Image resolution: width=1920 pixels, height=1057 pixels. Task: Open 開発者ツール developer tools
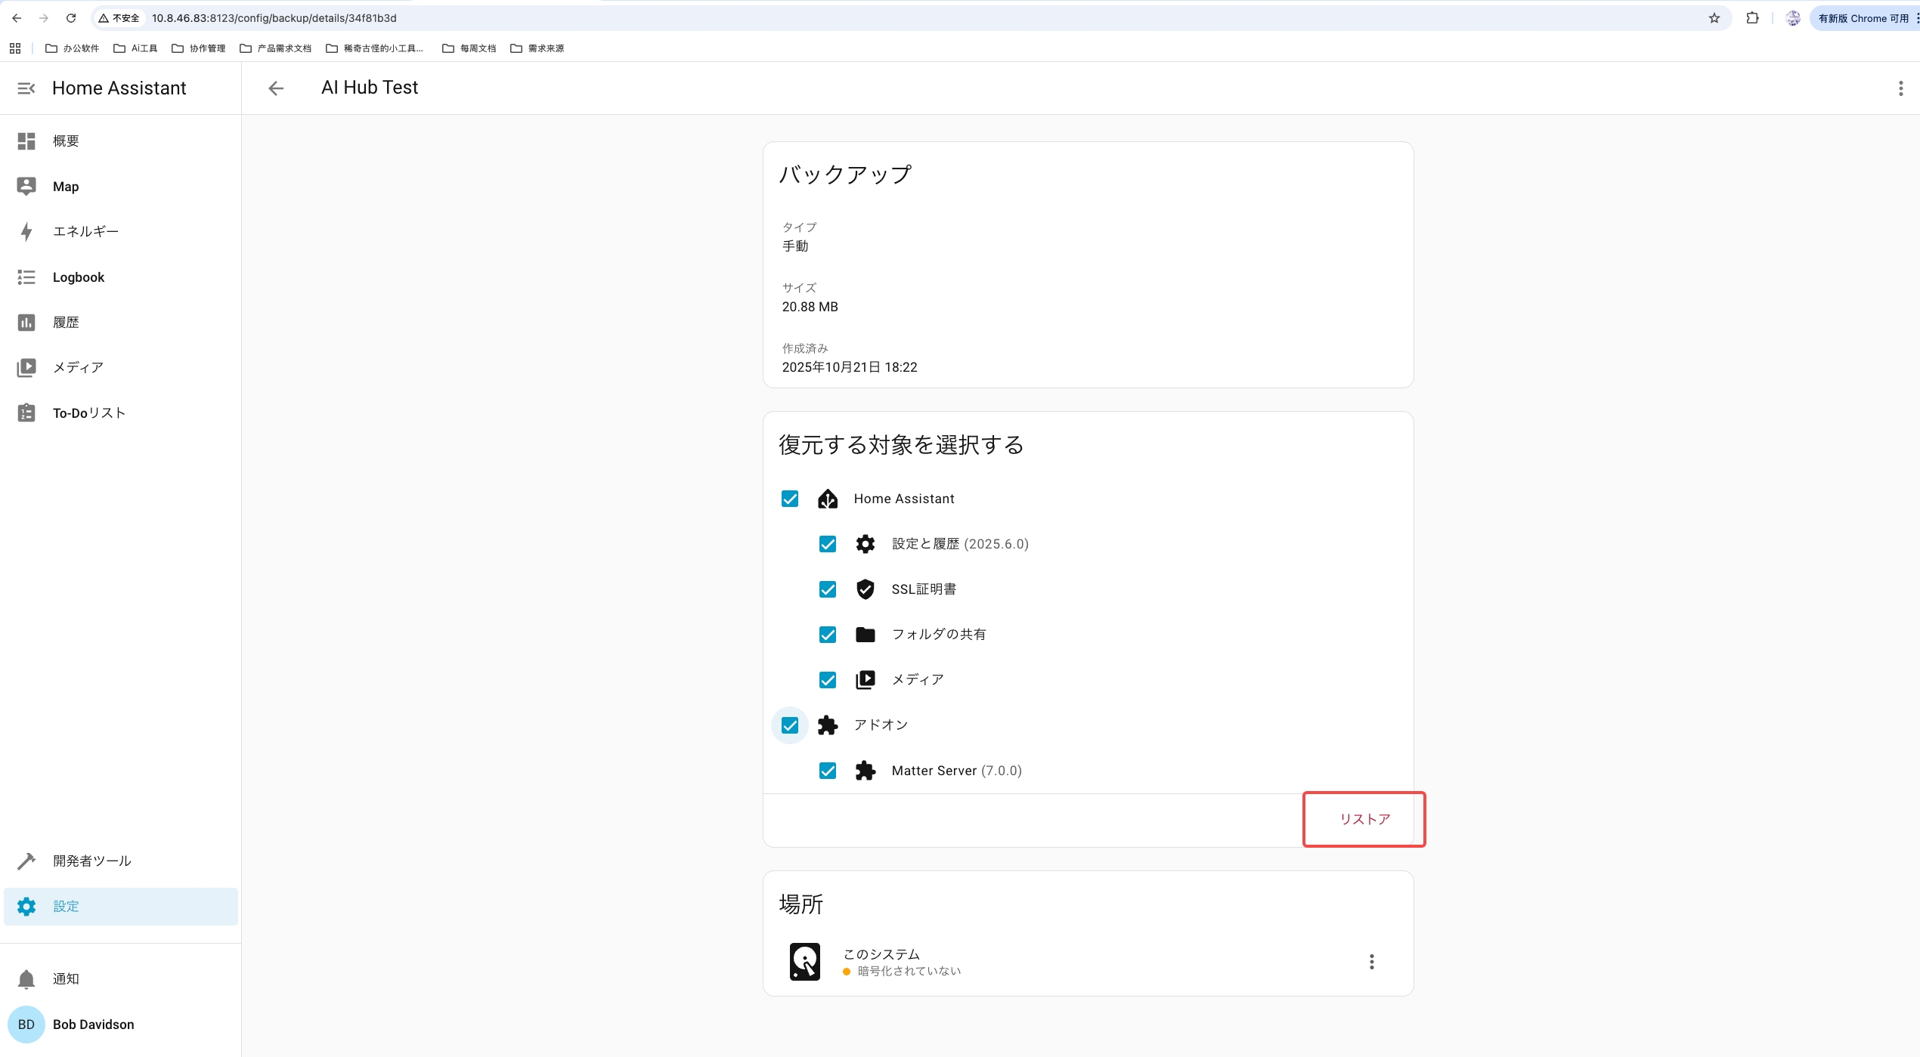pos(121,861)
